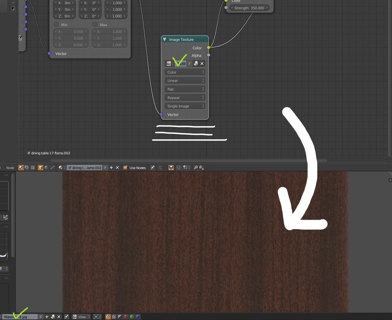Open image file icon in Image Texture node
This screenshot has width=392, height=320.
point(196,64)
